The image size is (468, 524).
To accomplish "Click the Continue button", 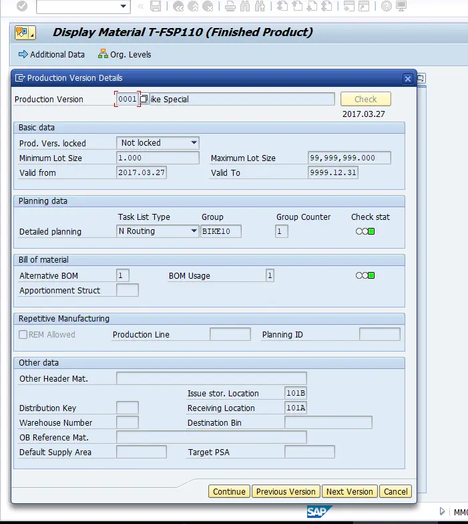I will [x=229, y=491].
